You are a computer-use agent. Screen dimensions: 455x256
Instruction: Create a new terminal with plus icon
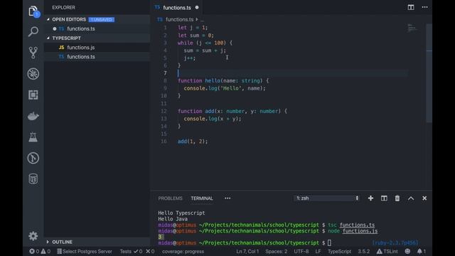coord(370,198)
